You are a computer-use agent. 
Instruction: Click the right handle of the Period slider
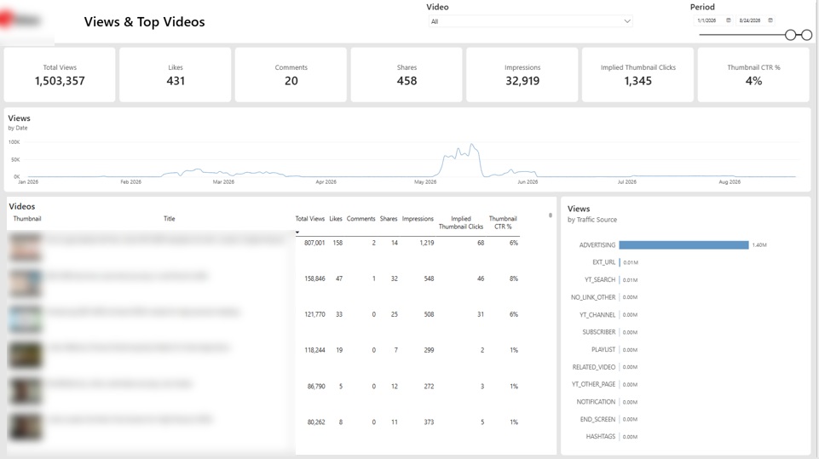click(807, 35)
